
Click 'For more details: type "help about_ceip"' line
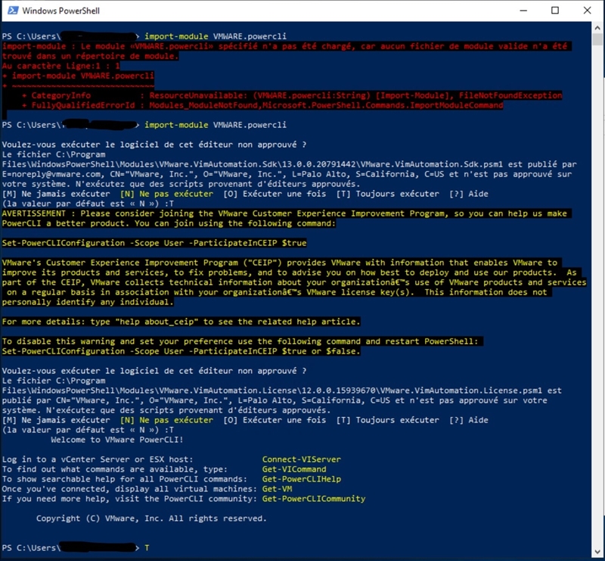click(x=181, y=322)
